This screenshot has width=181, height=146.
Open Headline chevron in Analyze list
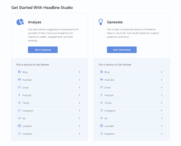(x=80, y=134)
